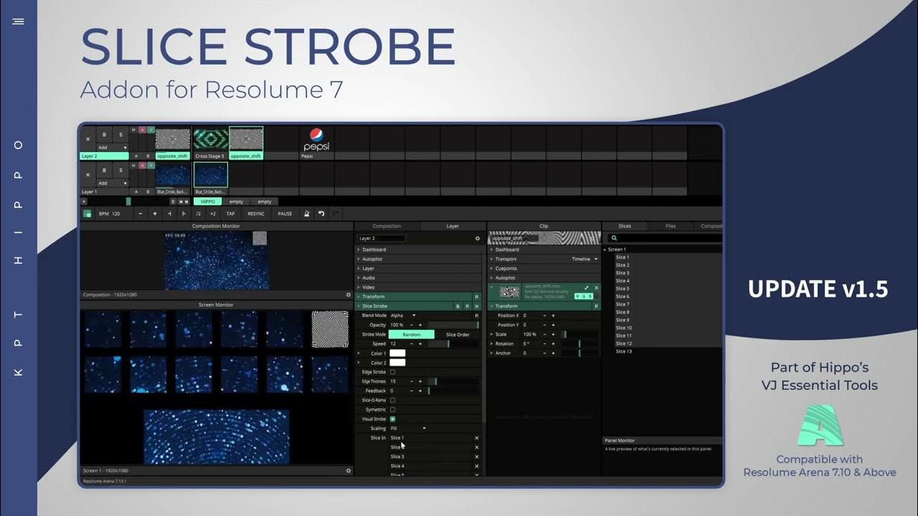Click layer Transform preset P button
This screenshot has height=516, width=918.
point(476,297)
